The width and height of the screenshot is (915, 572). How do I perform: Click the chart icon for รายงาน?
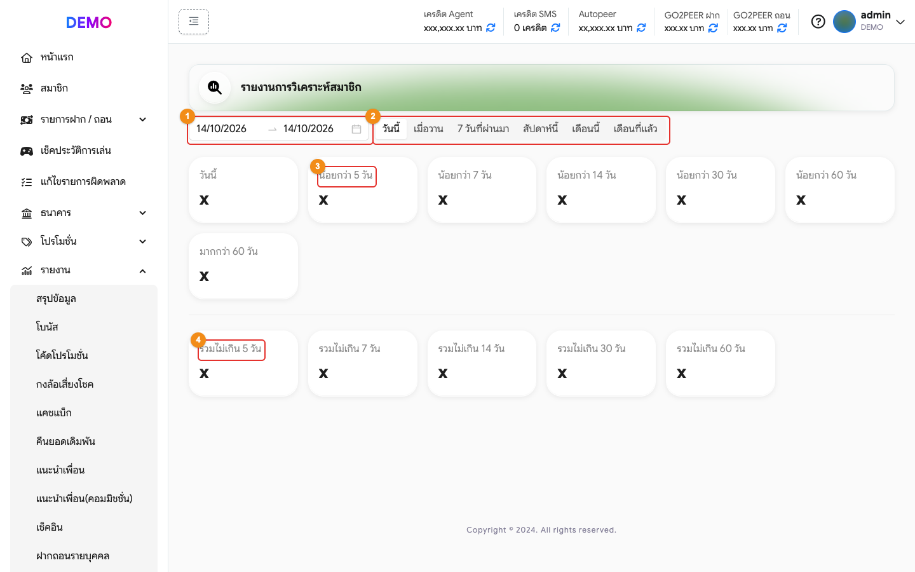(27, 271)
